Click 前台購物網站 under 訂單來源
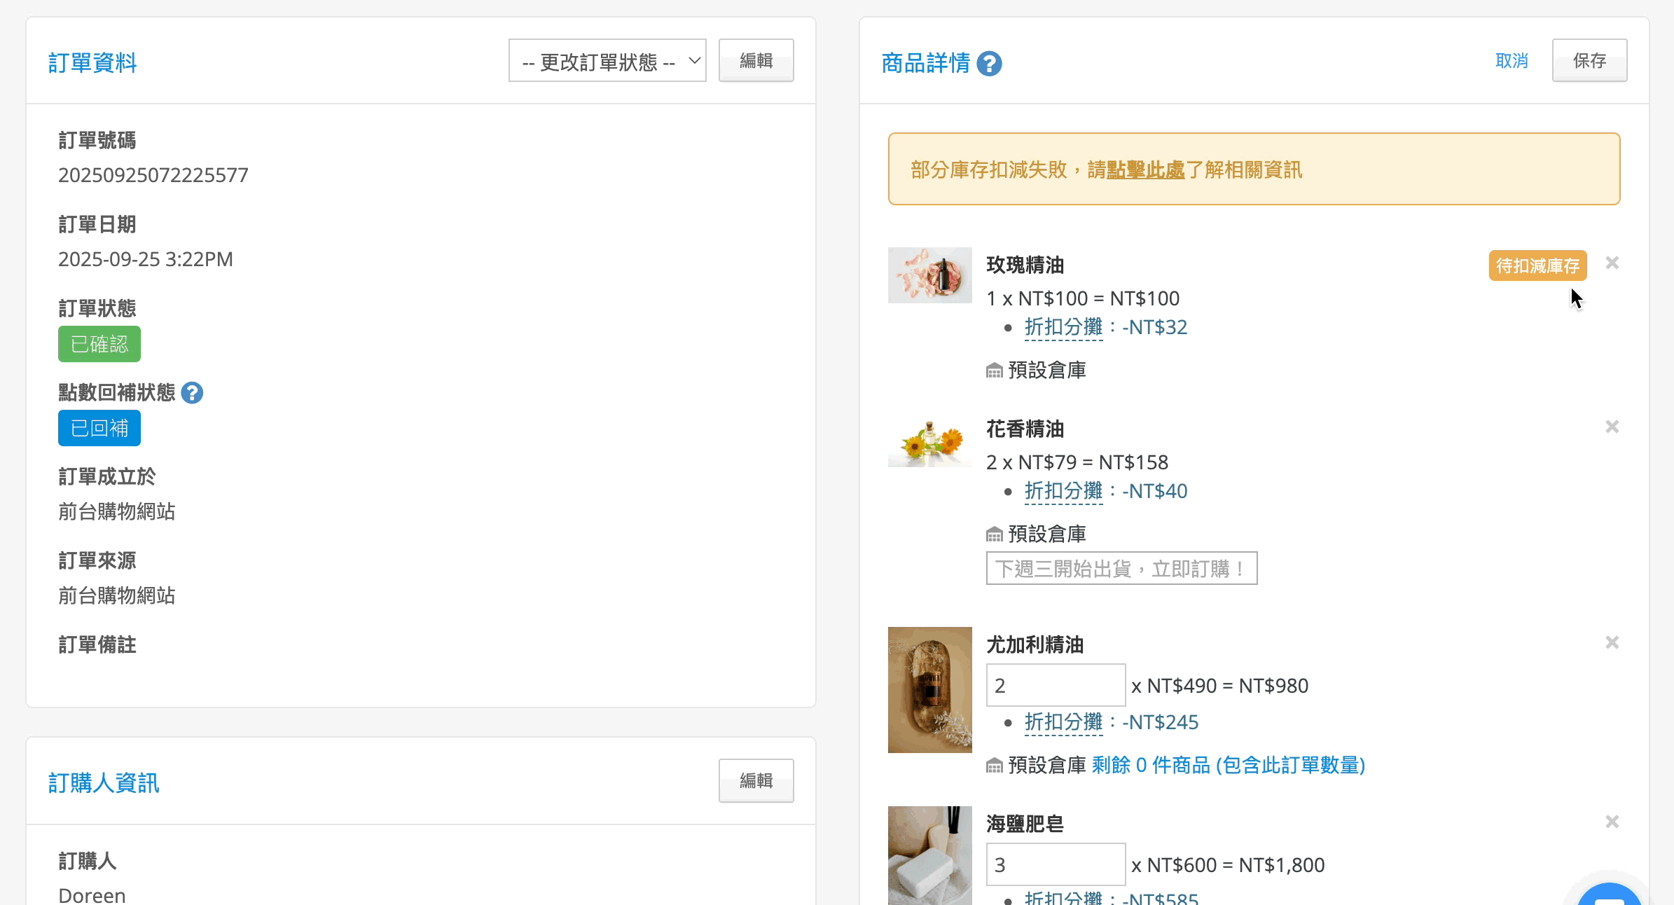Screen dimensions: 1674x905 click(117, 595)
